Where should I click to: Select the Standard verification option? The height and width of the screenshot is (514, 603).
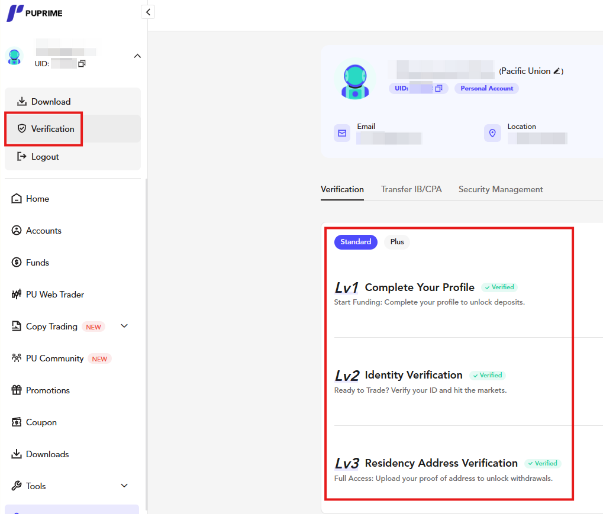(x=356, y=242)
